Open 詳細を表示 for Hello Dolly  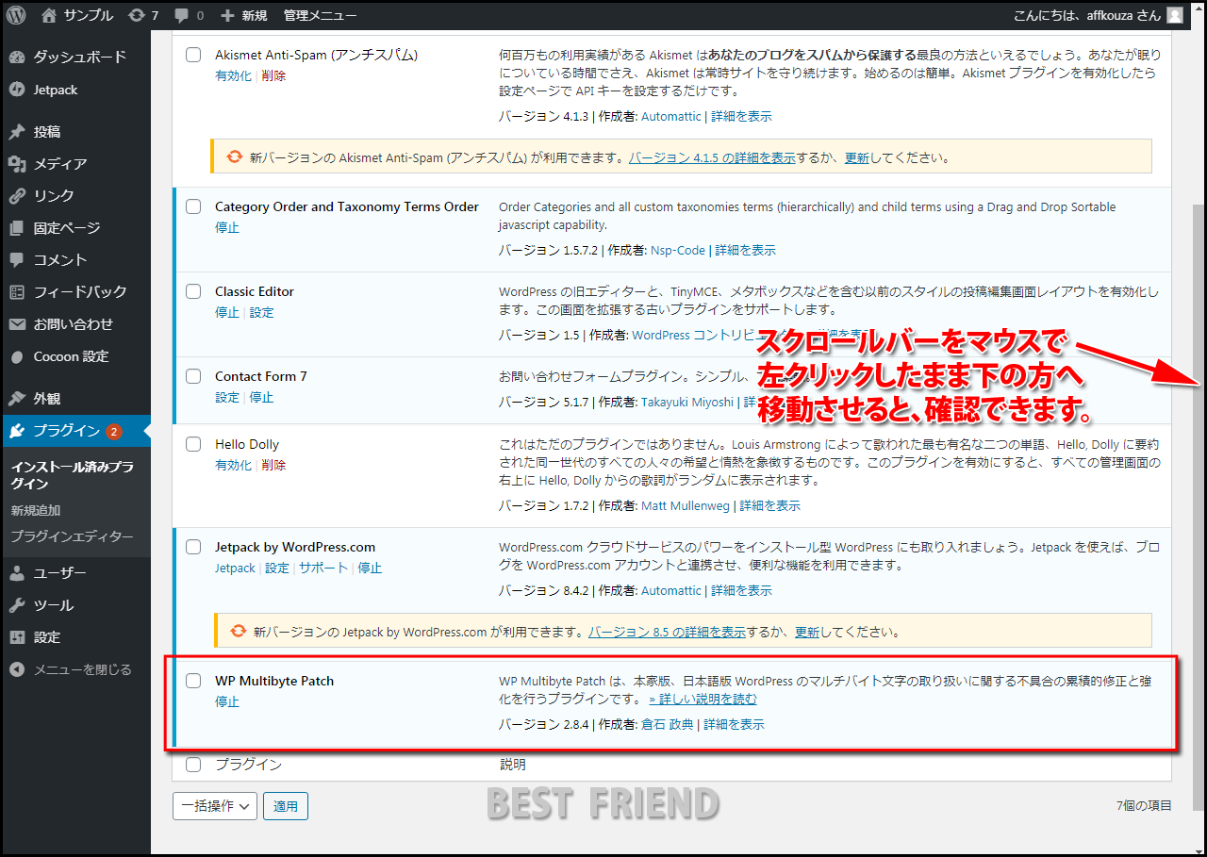(769, 505)
